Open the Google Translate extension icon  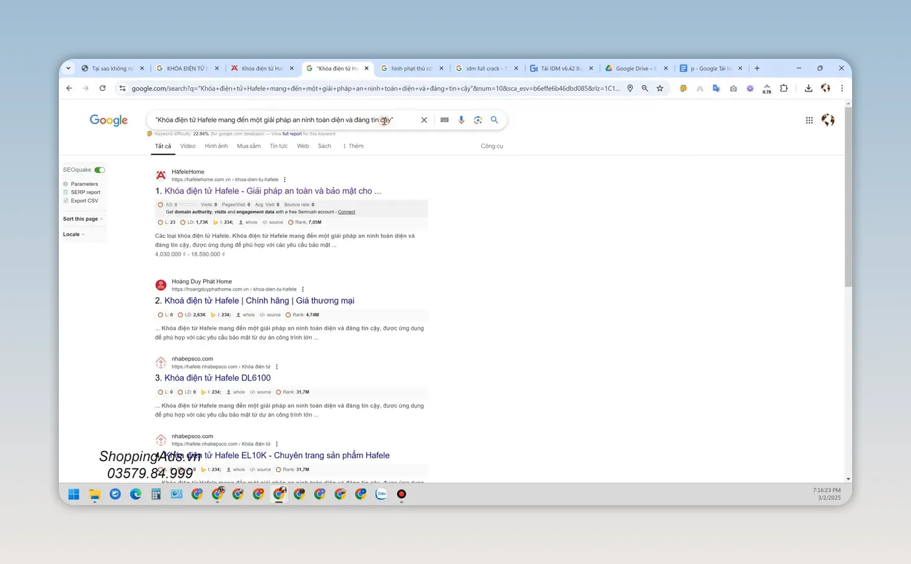716,88
